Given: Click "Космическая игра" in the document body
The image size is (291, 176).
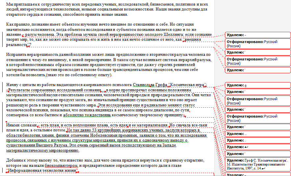Looking at the screenshot, I should pos(187,85).
